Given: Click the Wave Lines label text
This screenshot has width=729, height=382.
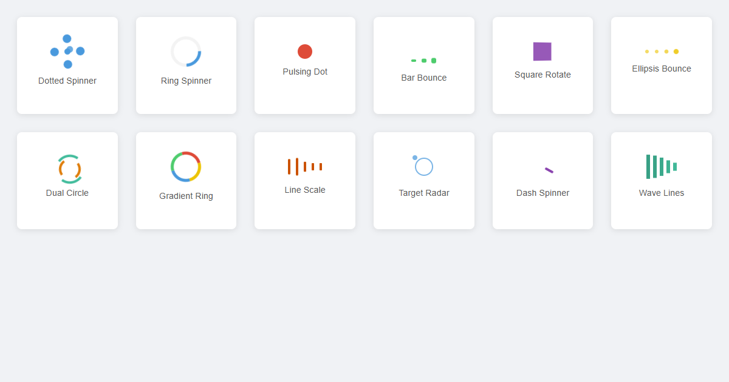Looking at the screenshot, I should tap(661, 192).
